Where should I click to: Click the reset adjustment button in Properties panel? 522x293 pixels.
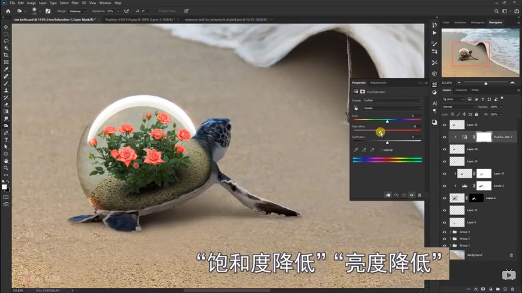tap(404, 195)
